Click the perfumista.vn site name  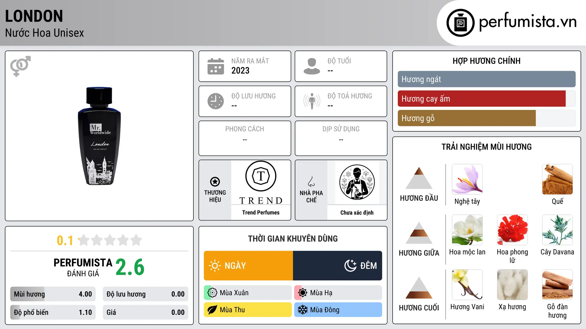[528, 21]
